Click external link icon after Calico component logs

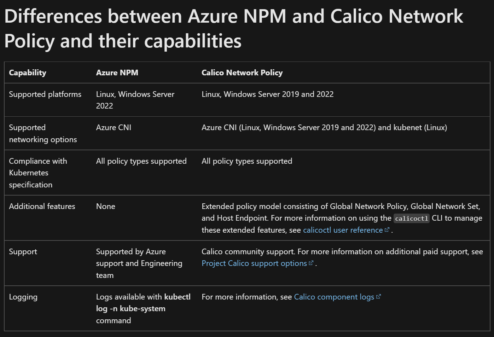[x=378, y=297]
